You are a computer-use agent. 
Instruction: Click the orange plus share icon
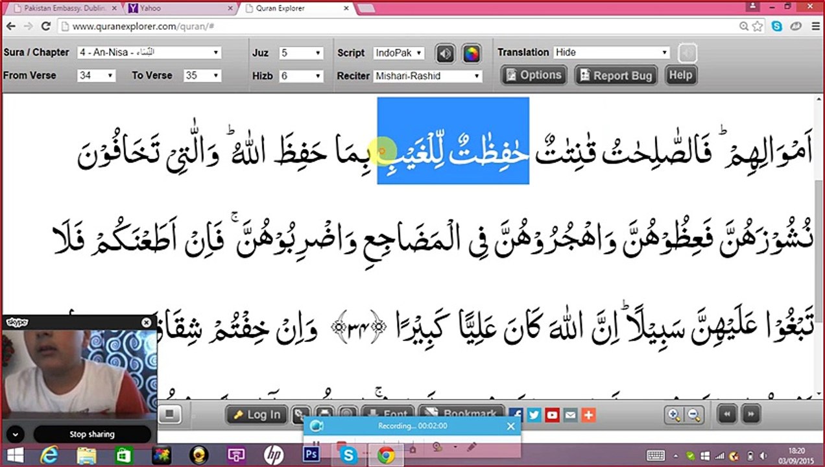pyautogui.click(x=588, y=414)
